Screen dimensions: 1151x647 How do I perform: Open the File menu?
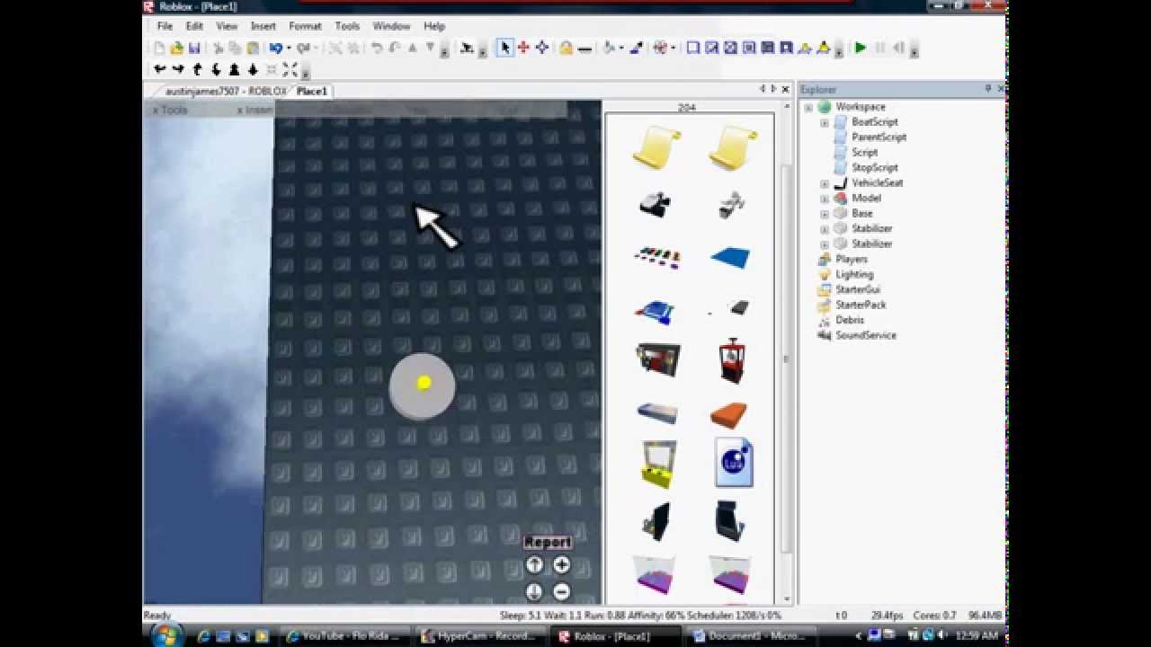pos(165,26)
